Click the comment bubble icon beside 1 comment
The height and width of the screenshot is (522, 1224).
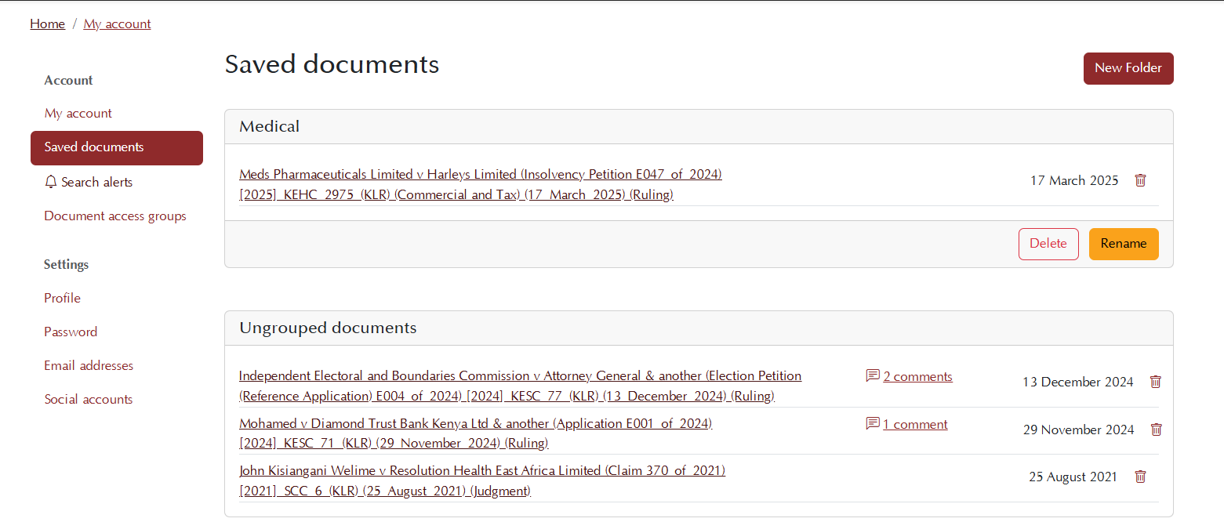coord(872,424)
